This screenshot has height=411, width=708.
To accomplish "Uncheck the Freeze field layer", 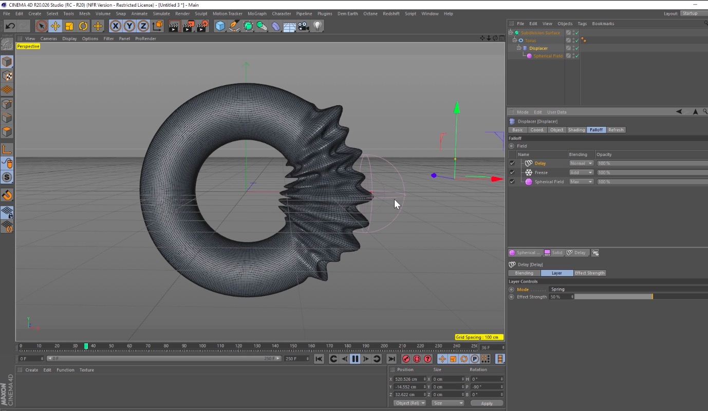I will (512, 172).
